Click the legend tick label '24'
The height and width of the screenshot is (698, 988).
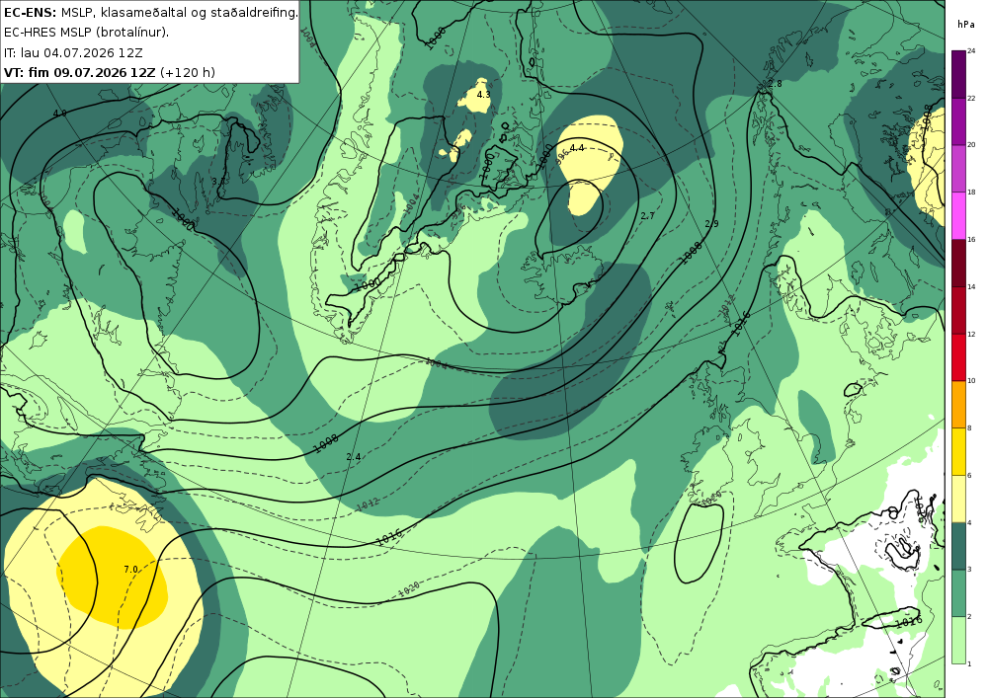click(x=971, y=51)
